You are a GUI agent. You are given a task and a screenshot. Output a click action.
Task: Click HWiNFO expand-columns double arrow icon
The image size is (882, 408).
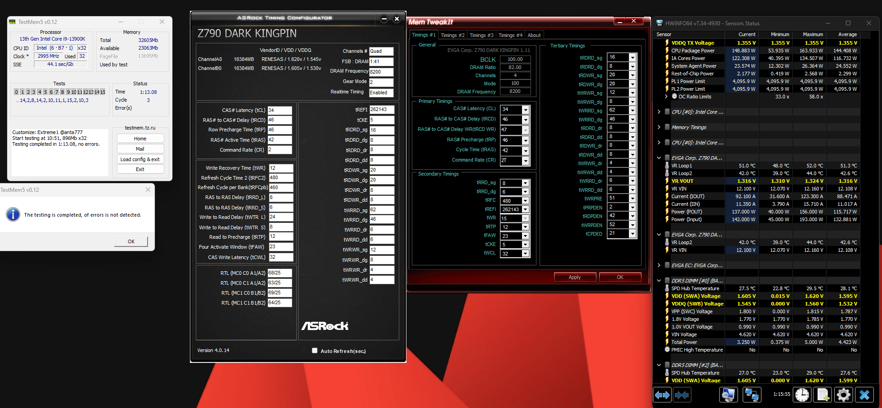pyautogui.click(x=662, y=395)
